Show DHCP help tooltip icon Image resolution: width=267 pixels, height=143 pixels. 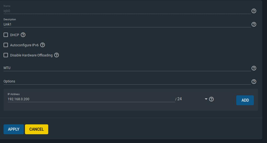pyautogui.click(x=23, y=35)
